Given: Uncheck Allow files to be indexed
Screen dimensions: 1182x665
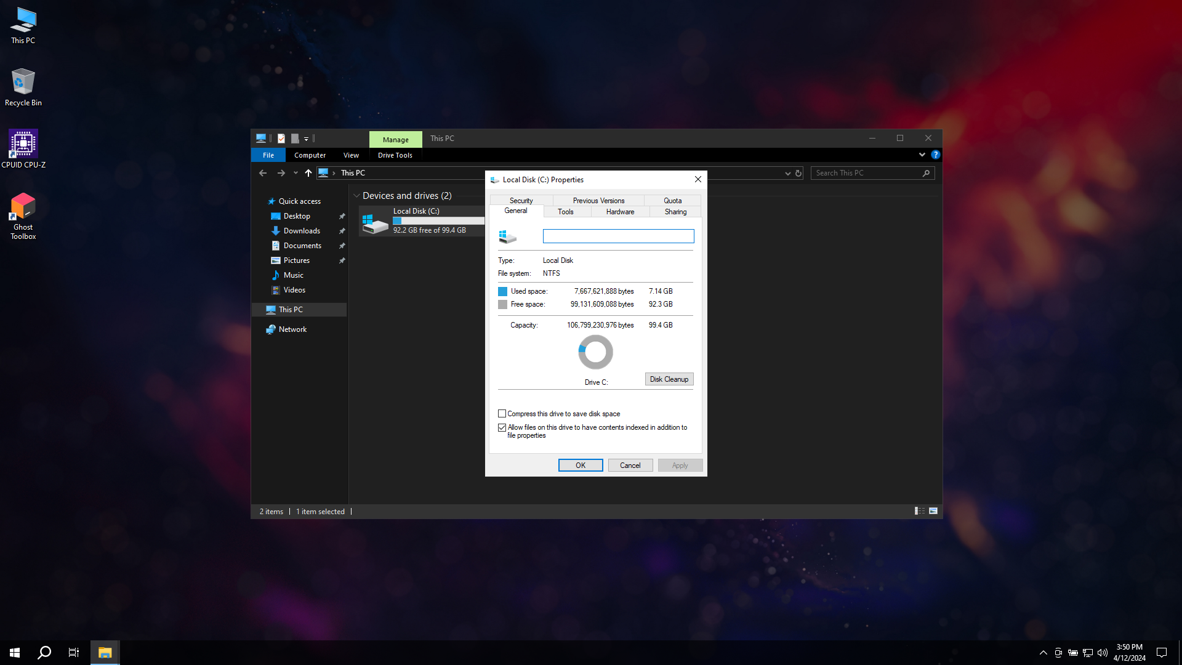Looking at the screenshot, I should 502,427.
